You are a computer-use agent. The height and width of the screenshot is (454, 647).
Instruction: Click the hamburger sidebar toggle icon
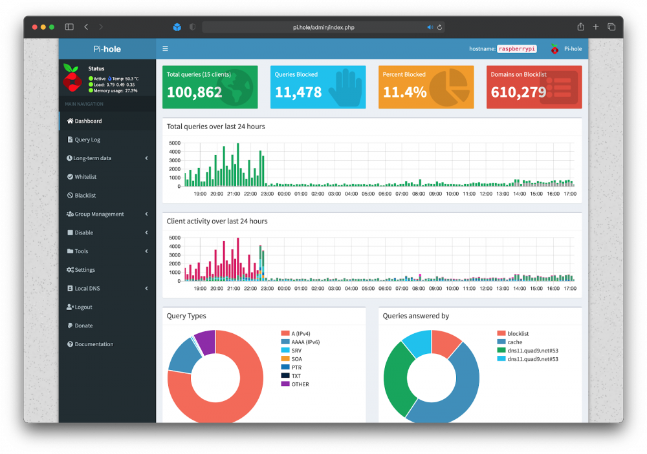(x=165, y=48)
